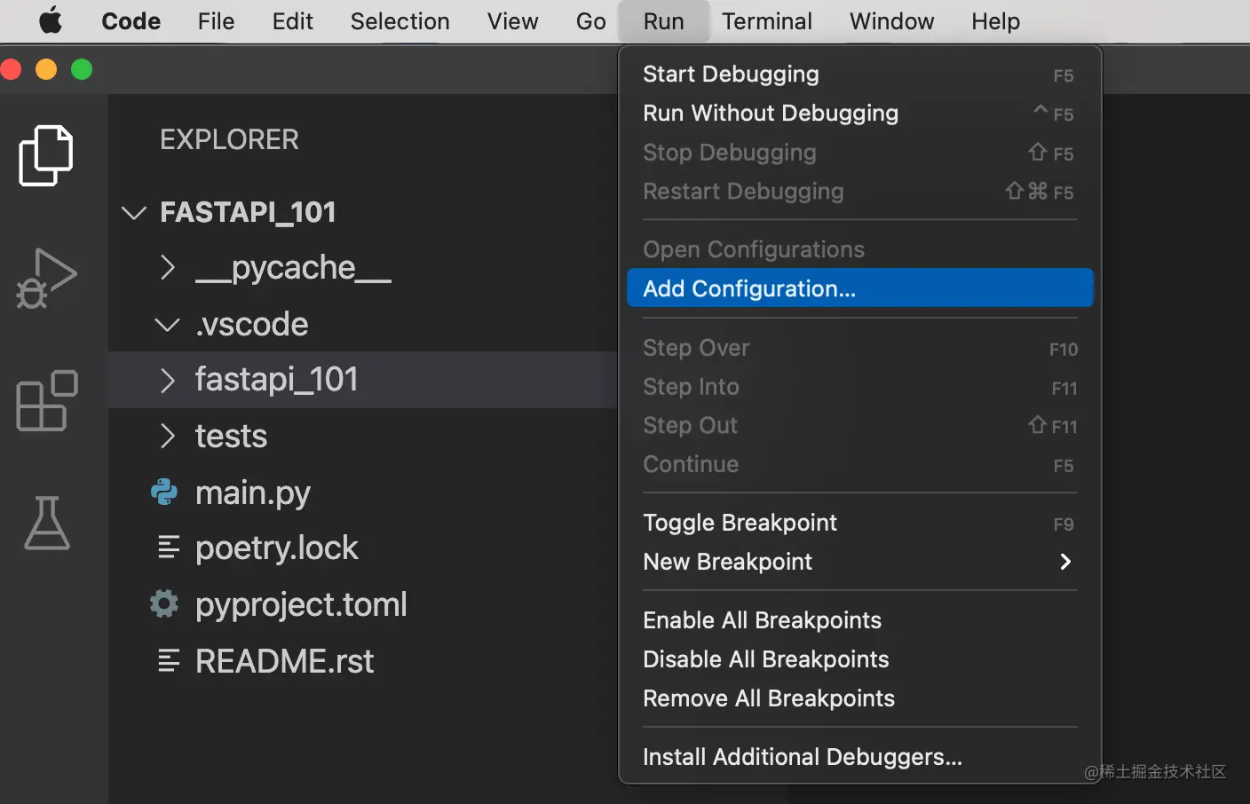Image resolution: width=1250 pixels, height=804 pixels.
Task: Select New Breakpoint menu entry
Action: coord(859,562)
